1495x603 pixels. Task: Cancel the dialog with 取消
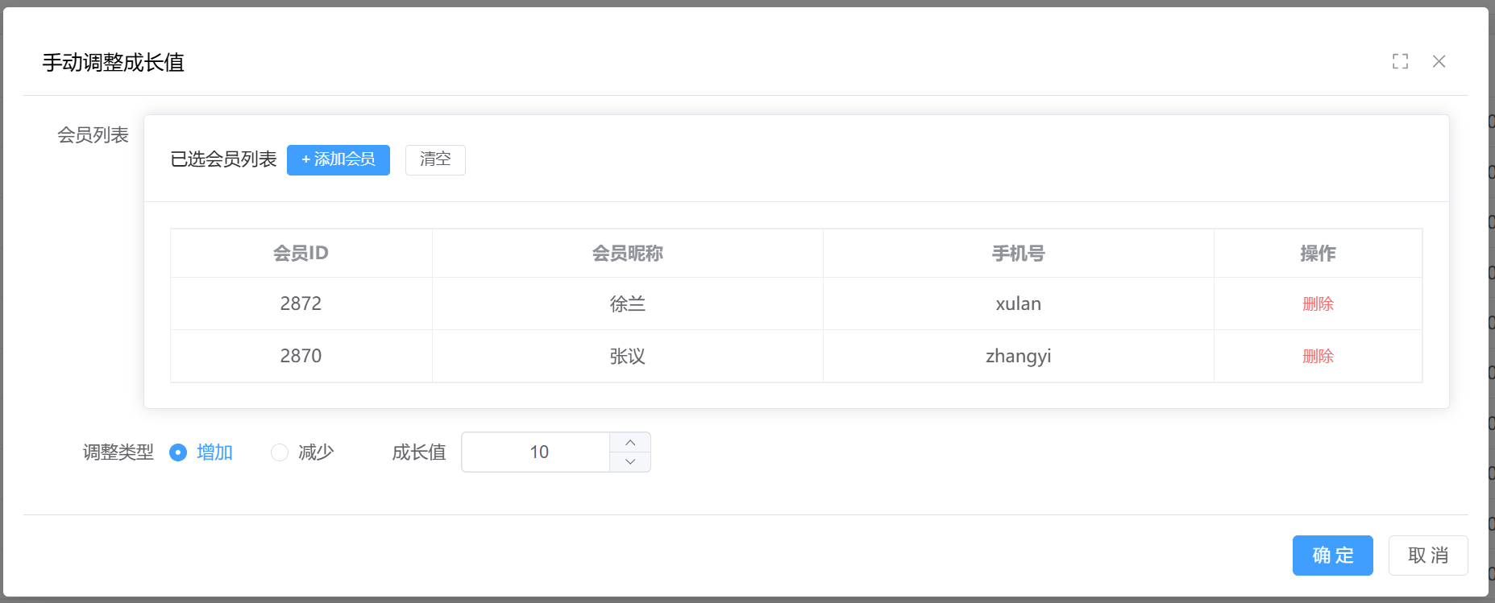click(1427, 556)
